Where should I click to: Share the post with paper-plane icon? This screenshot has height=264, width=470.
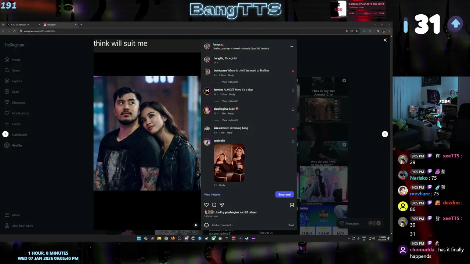pyautogui.click(x=222, y=205)
